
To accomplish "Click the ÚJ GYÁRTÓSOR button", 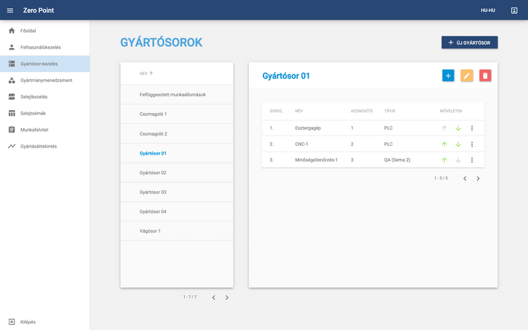I will click(x=470, y=43).
